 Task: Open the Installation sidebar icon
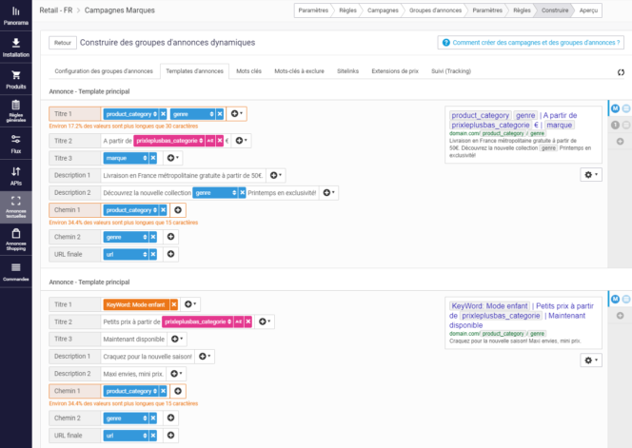15,47
